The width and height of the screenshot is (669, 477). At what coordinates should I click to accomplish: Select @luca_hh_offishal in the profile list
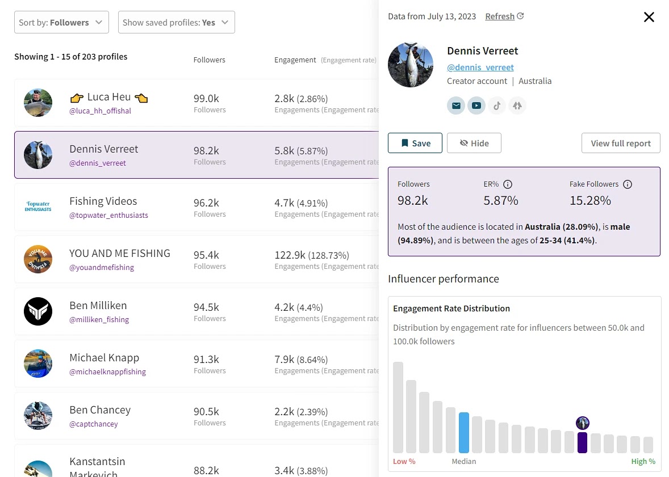tap(100, 111)
